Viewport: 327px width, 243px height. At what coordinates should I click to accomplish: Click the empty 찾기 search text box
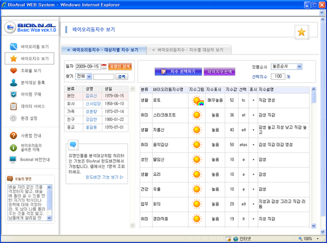(x=104, y=77)
